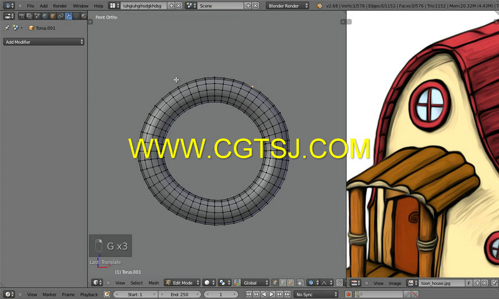Open the Add Modifier dropdown
This screenshot has height=299, width=499.
click(44, 42)
